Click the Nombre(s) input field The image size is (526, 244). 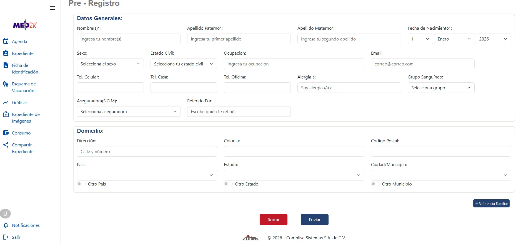tap(129, 39)
